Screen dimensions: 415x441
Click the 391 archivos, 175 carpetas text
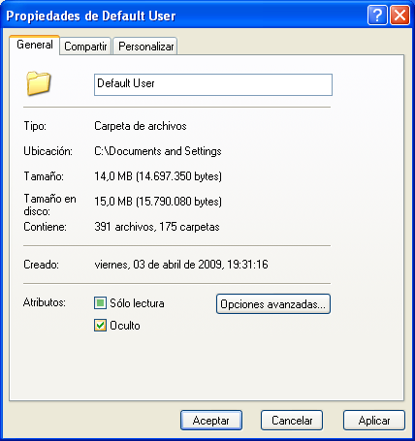click(157, 227)
